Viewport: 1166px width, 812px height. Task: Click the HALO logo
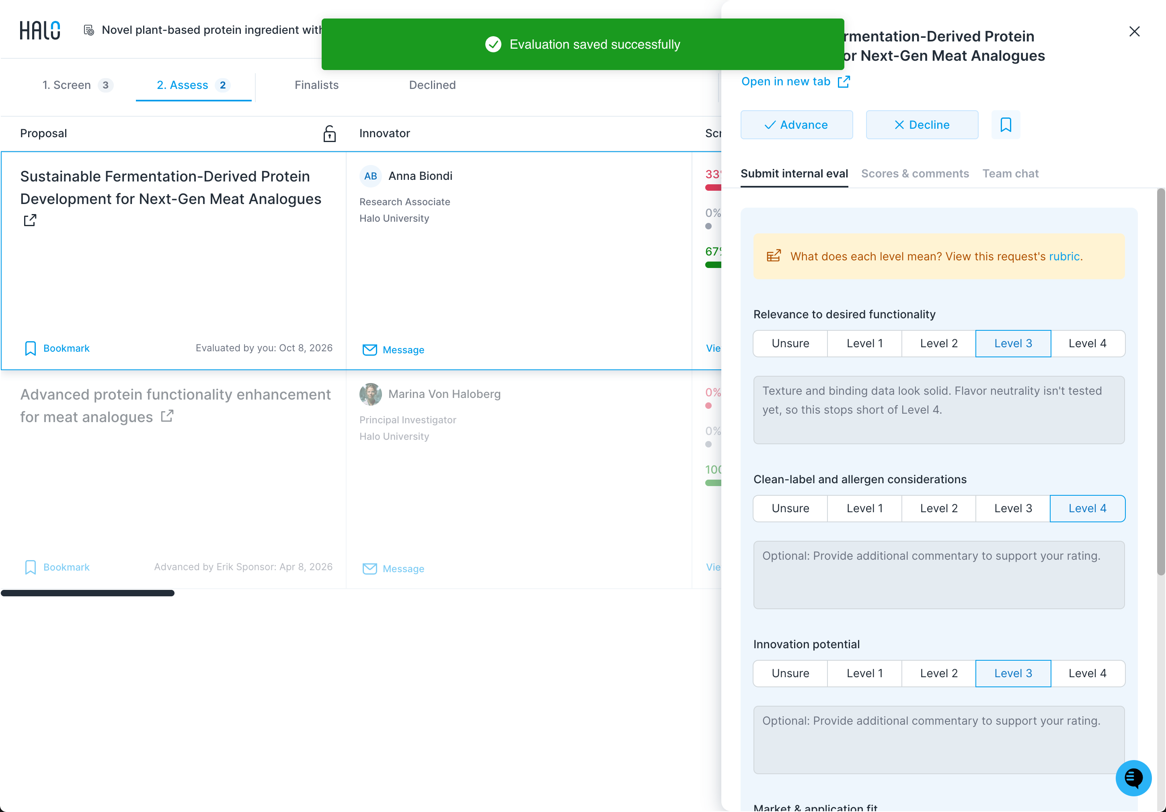pos(40,30)
